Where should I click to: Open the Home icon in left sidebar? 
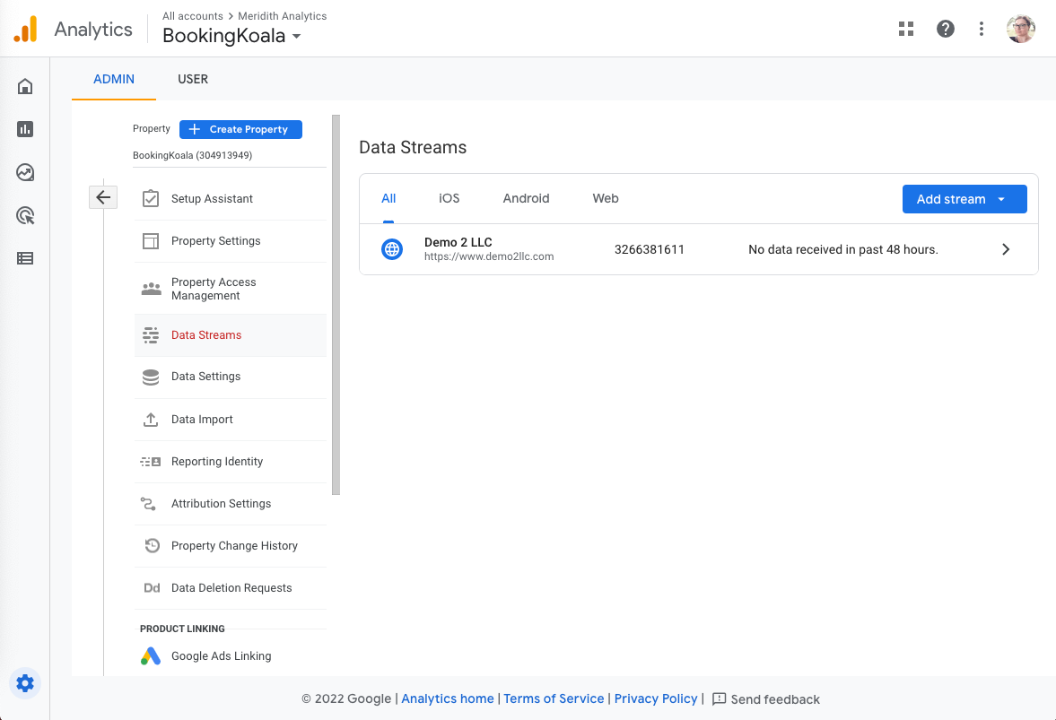25,87
